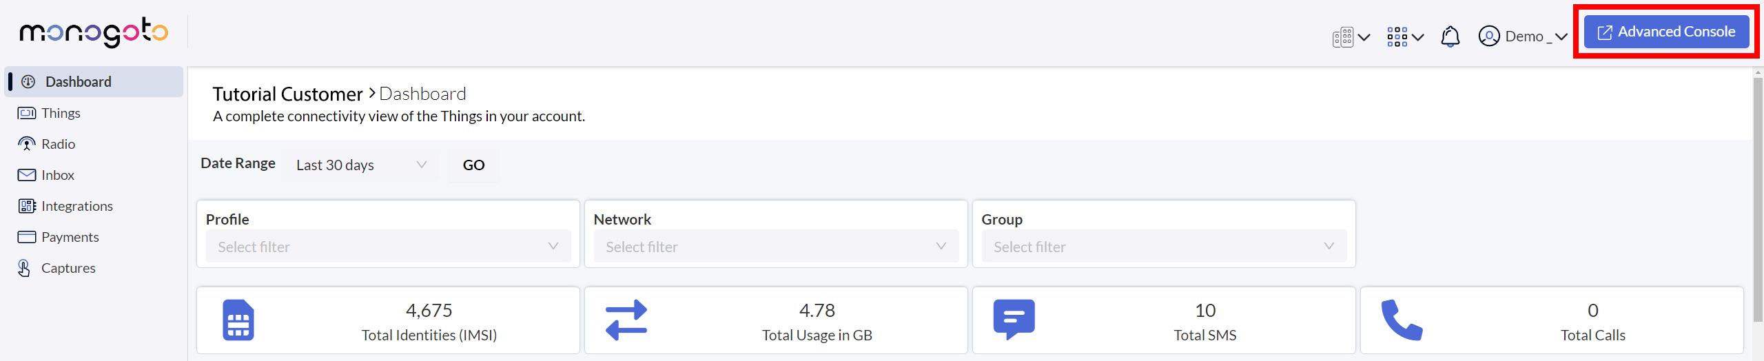Click the Demo user avatar icon
The width and height of the screenshot is (1764, 361).
coord(1489,37)
